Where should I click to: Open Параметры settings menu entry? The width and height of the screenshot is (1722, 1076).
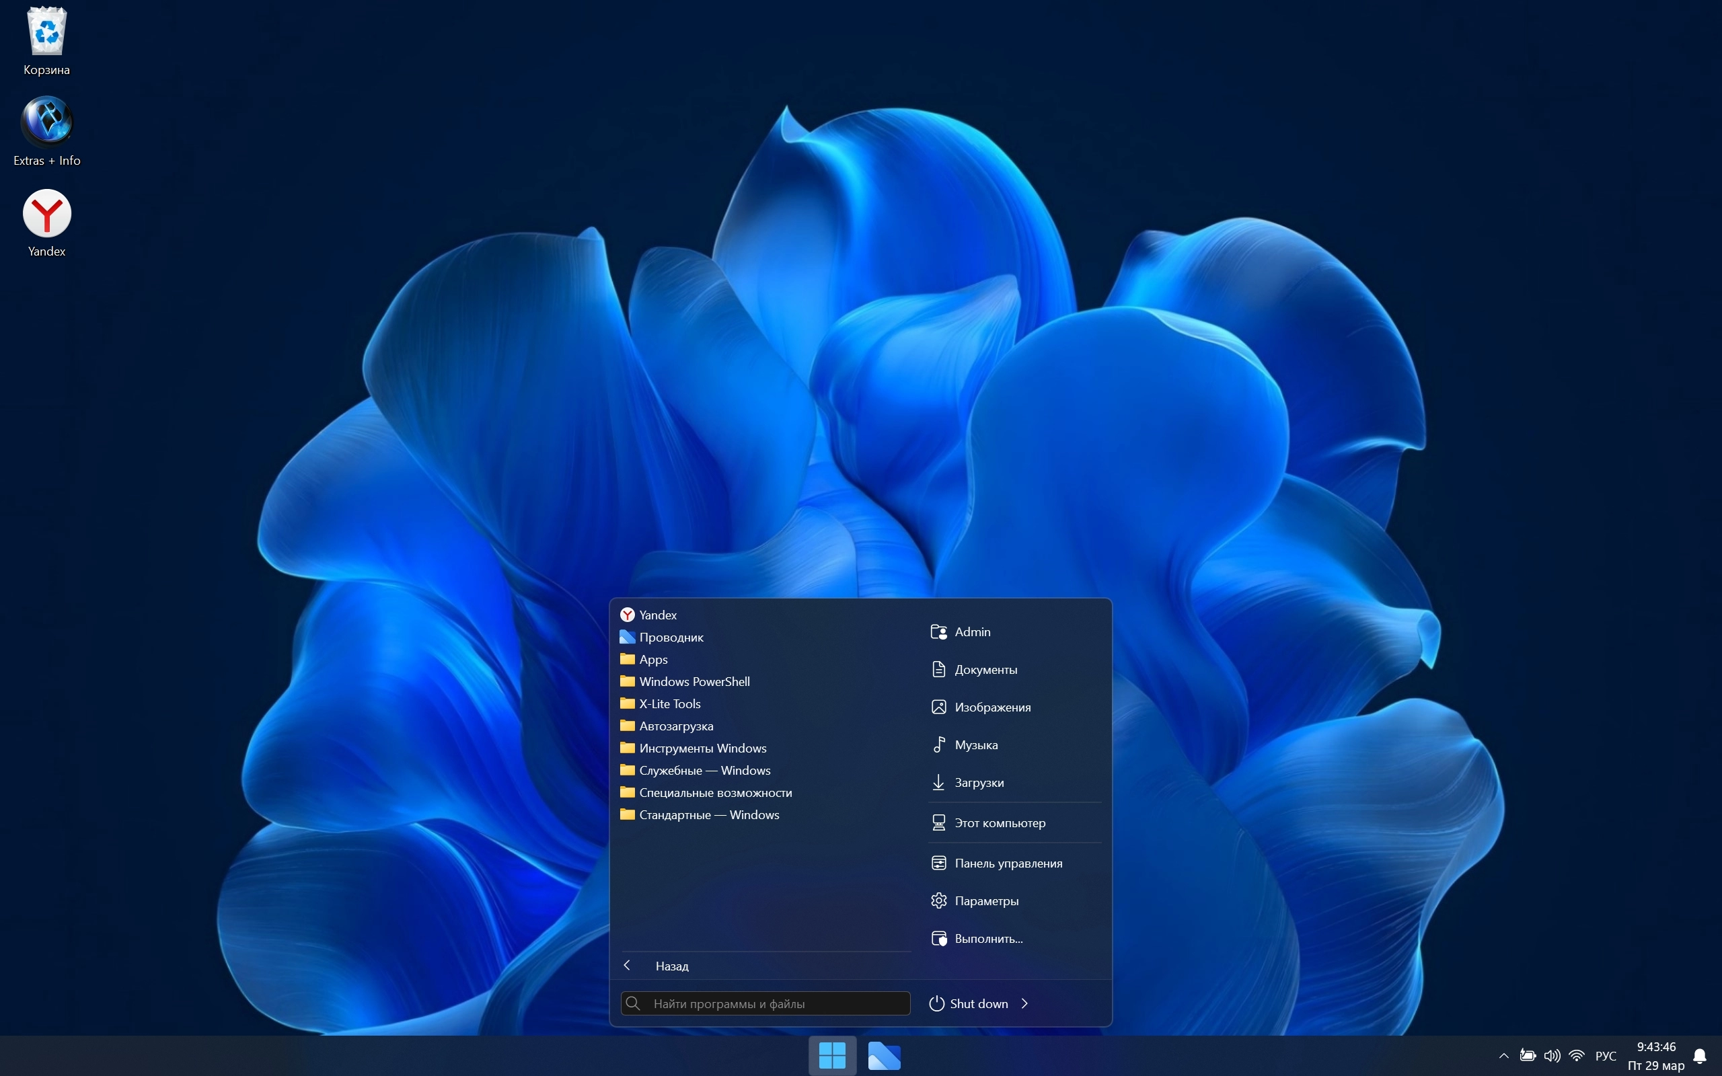[x=985, y=901]
